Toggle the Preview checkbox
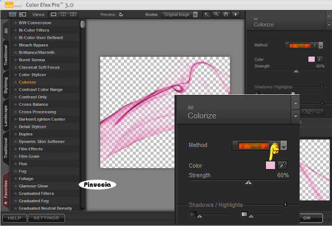 pyautogui.click(x=121, y=14)
